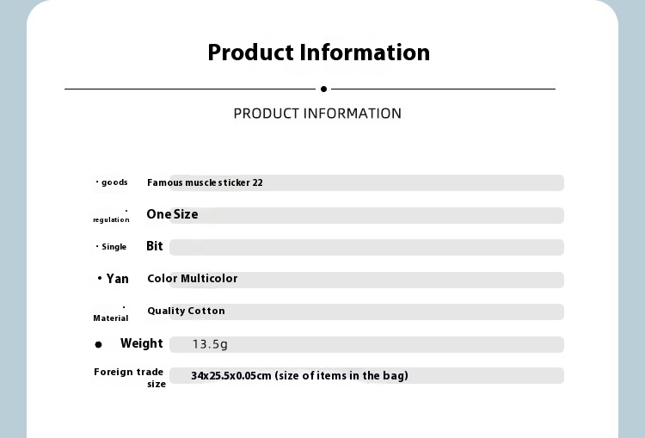Click the center dot on the divider line
Screen dimensions: 645x438
tap(323, 89)
